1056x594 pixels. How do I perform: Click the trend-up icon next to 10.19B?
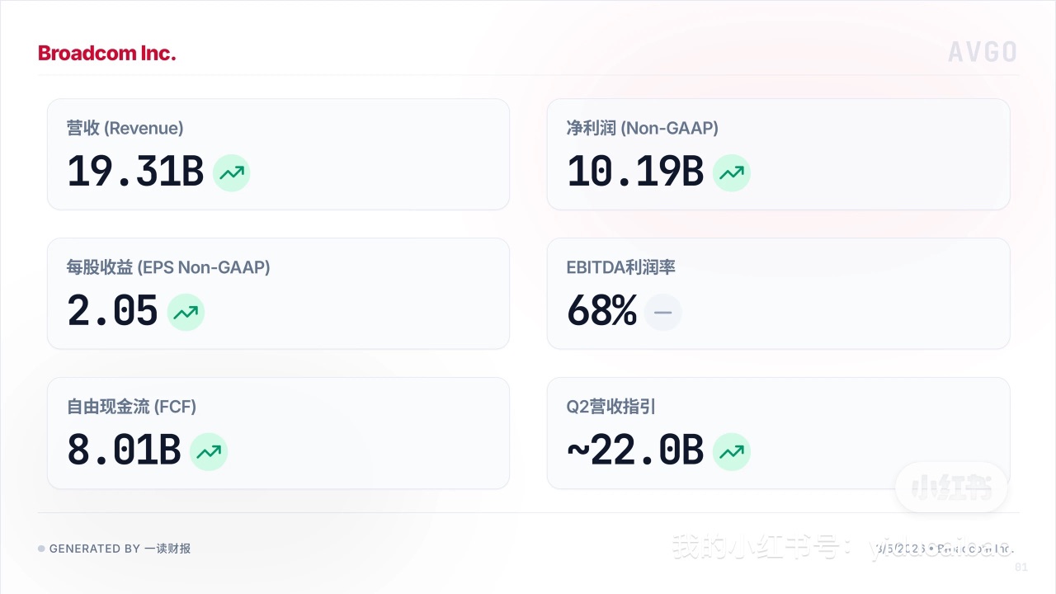pos(731,173)
